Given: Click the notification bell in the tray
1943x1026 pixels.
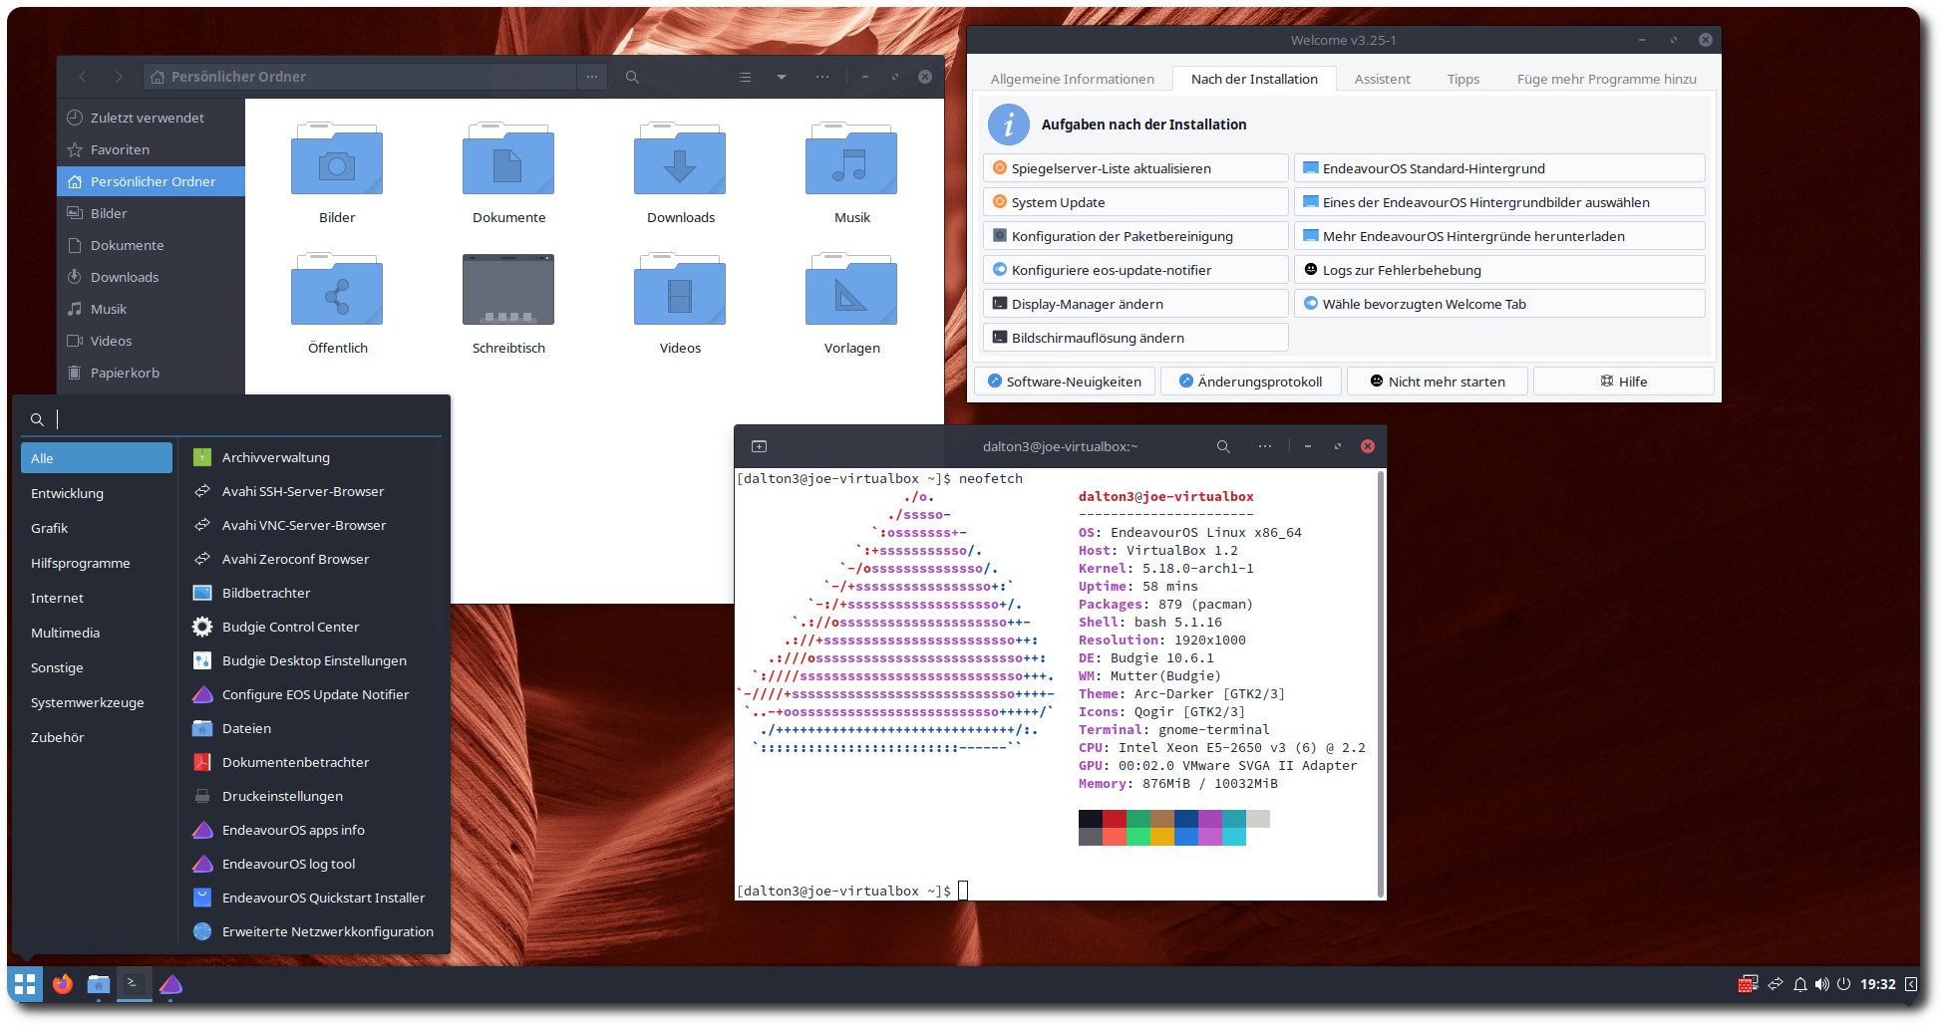Looking at the screenshot, I should point(1799,984).
